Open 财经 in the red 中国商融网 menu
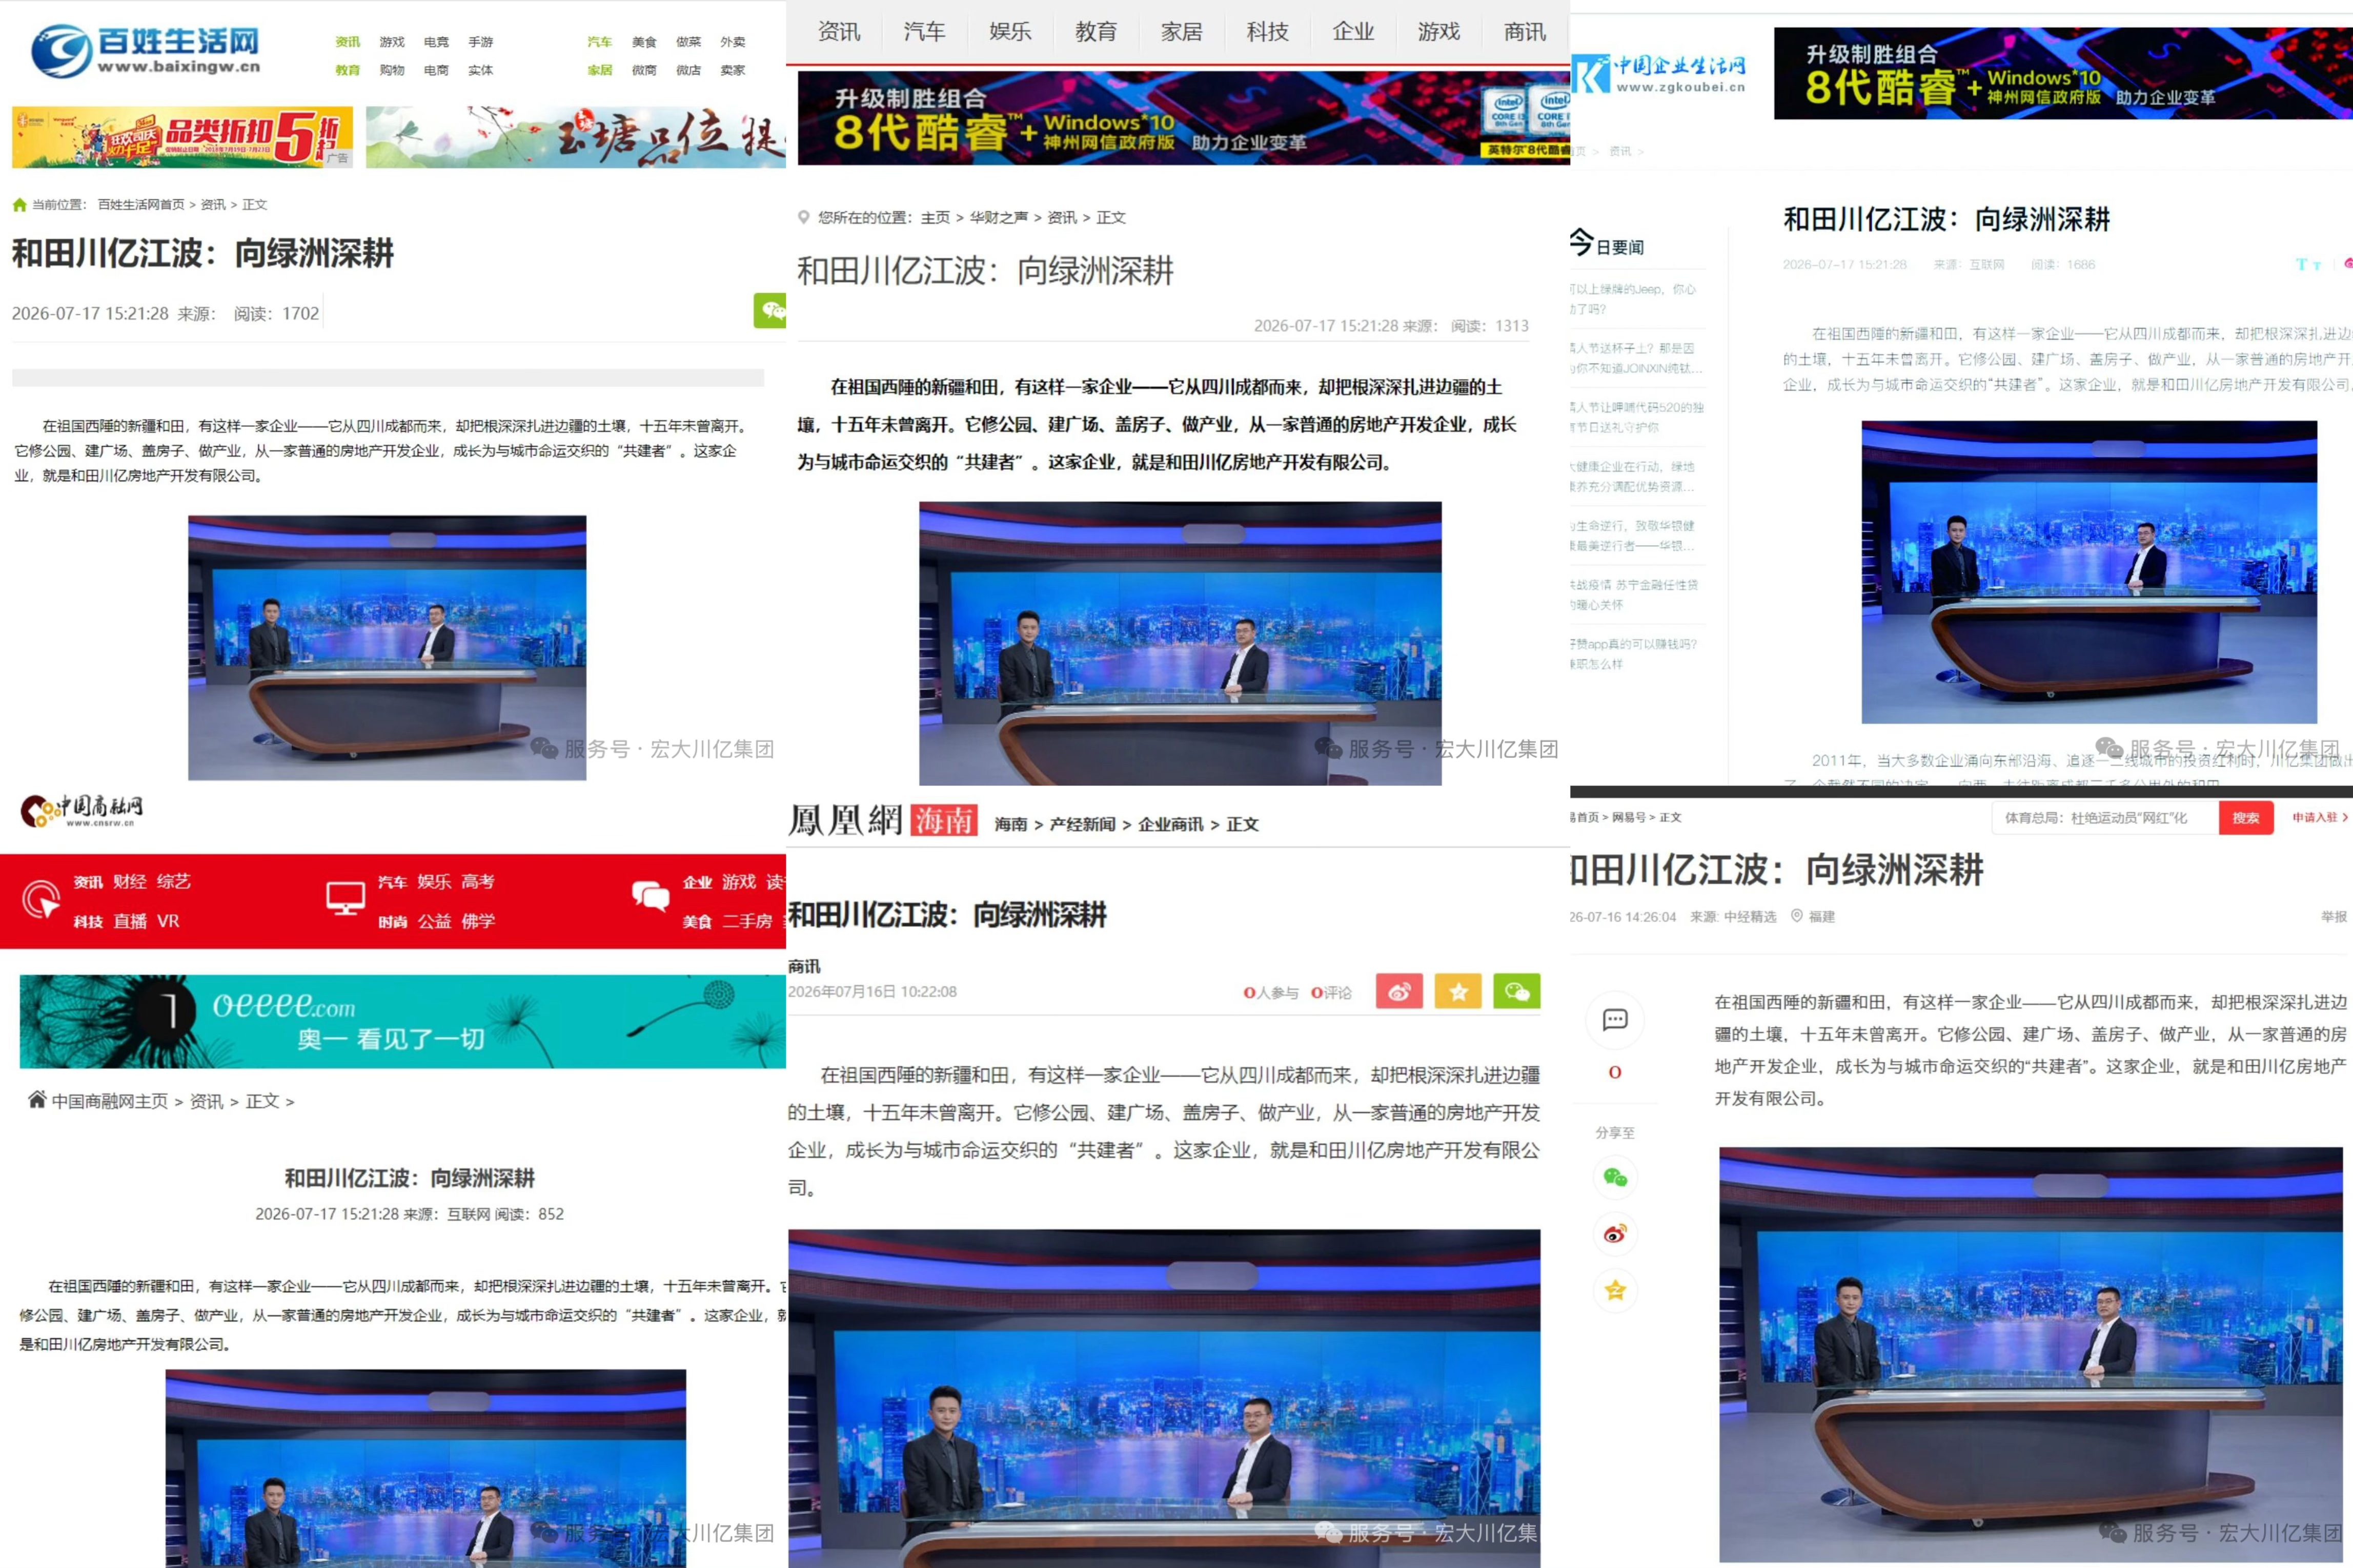 130,881
